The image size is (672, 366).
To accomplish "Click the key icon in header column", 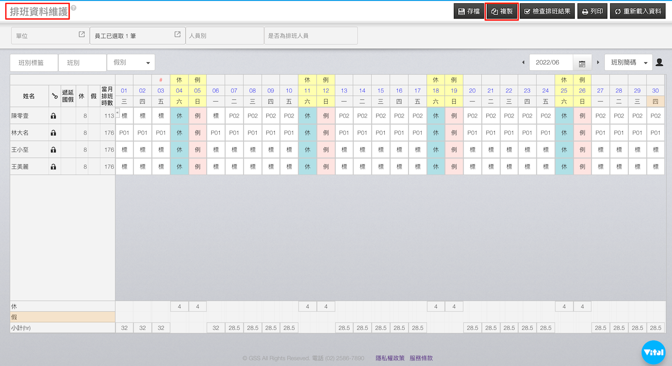I will click(x=55, y=96).
